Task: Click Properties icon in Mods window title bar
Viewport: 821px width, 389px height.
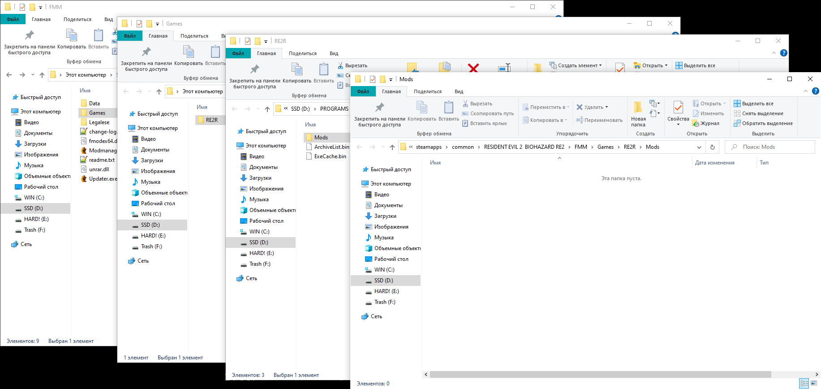Action: click(x=372, y=79)
